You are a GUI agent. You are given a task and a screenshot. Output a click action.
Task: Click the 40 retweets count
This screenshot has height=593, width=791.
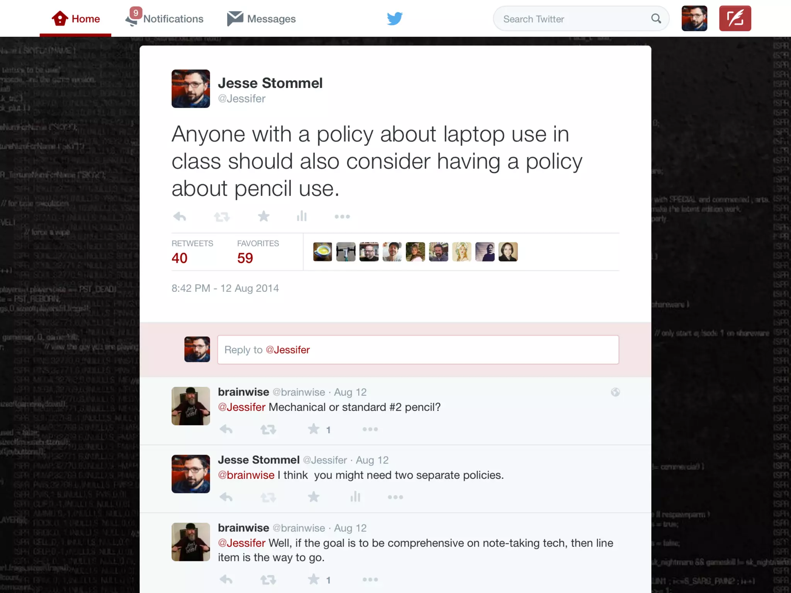point(180,258)
